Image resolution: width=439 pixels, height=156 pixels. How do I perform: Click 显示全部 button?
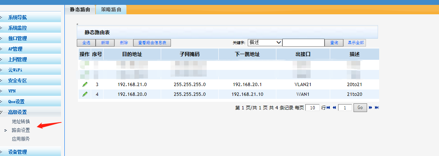[355, 43]
